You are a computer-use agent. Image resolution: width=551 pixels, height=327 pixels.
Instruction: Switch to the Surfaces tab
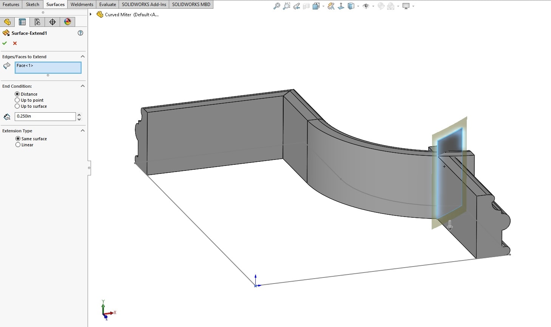56,5
